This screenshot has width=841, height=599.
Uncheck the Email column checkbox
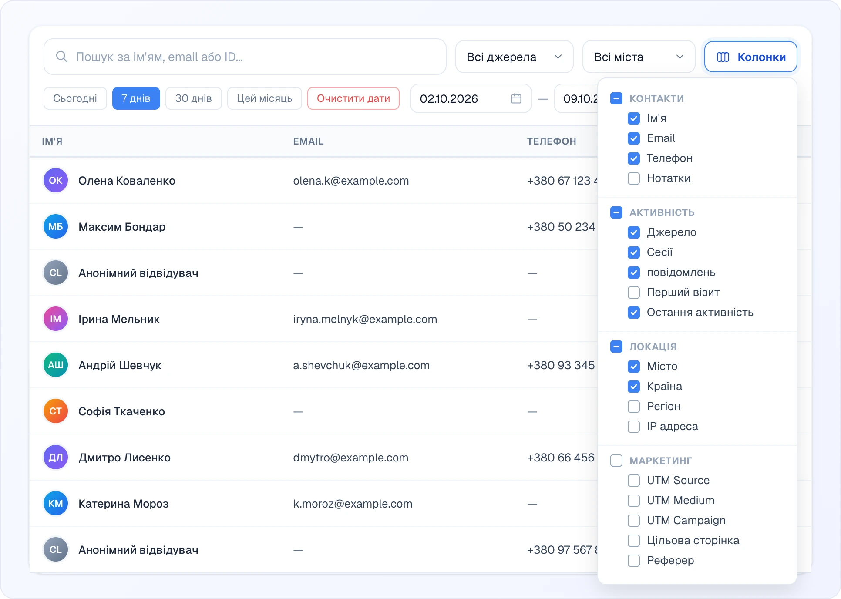634,138
